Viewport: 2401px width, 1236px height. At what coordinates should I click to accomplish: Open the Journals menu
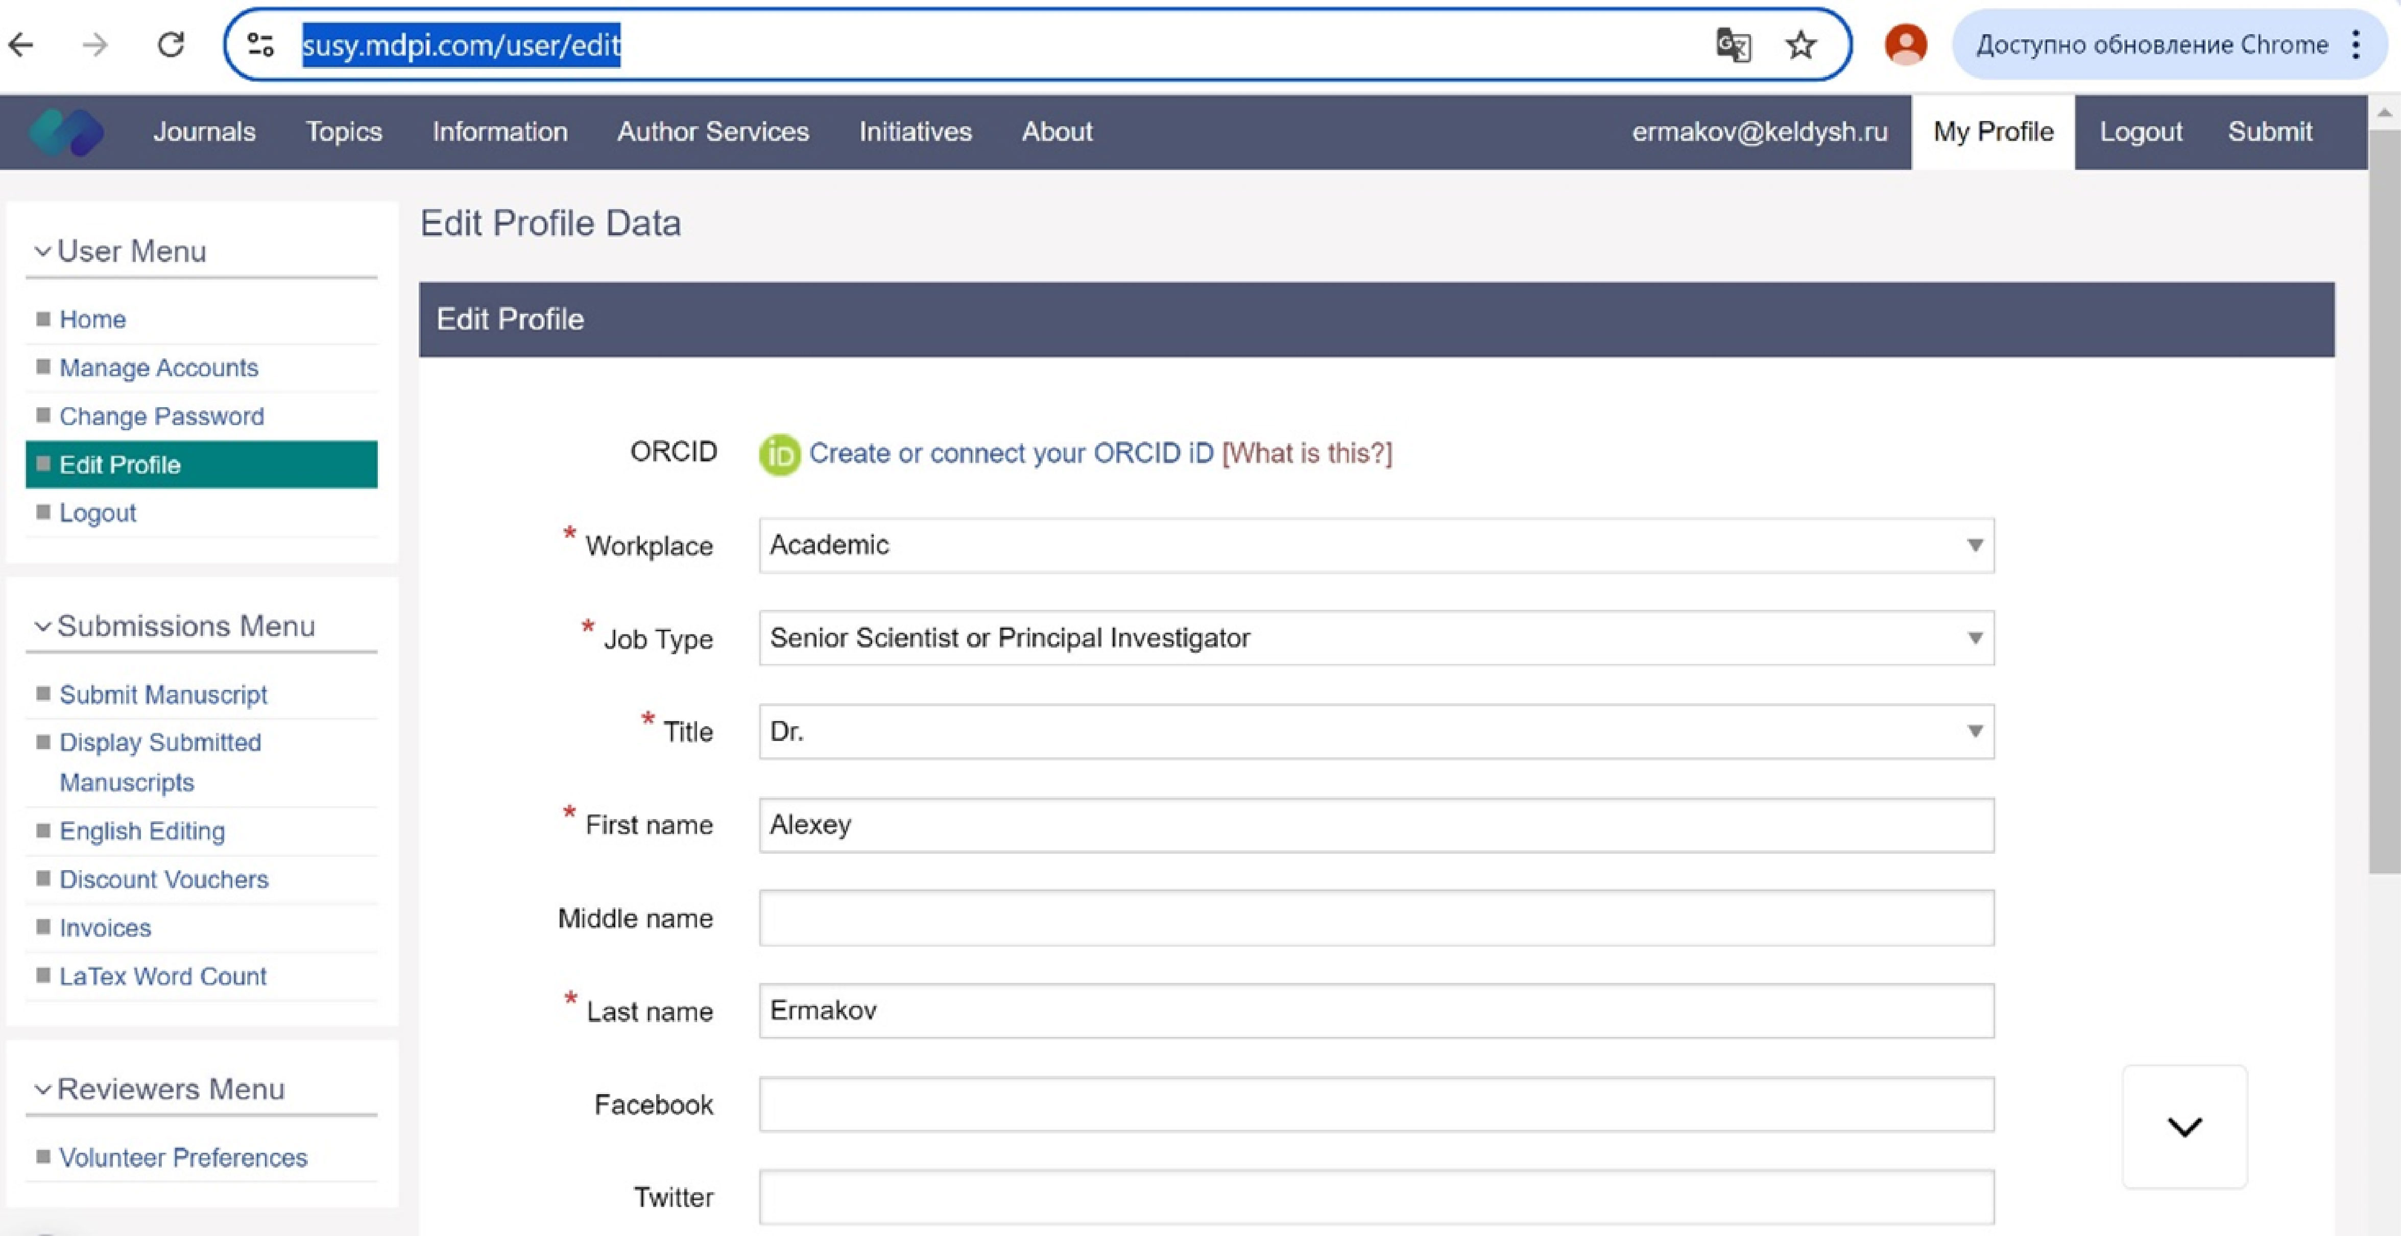204,132
